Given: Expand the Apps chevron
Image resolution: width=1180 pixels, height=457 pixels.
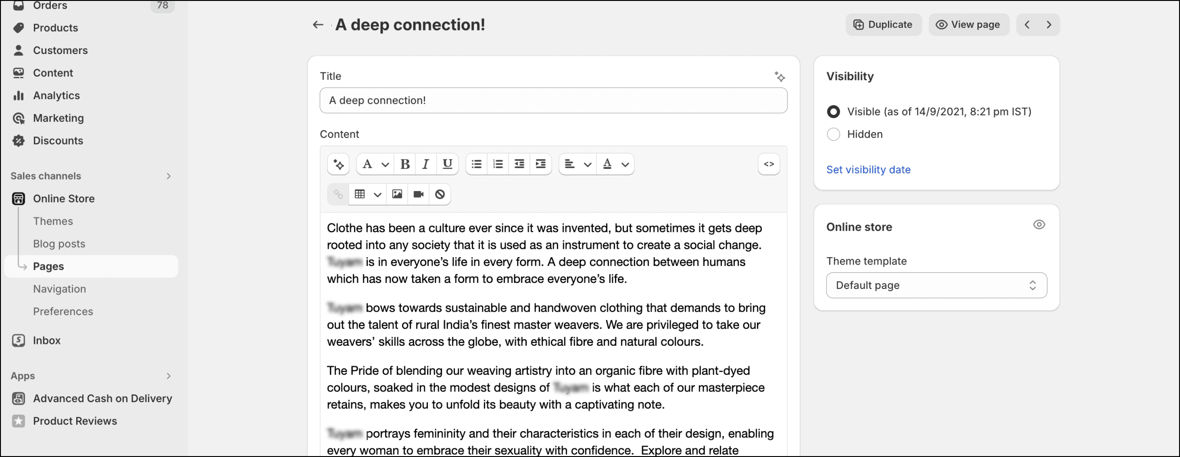Looking at the screenshot, I should click(x=169, y=376).
